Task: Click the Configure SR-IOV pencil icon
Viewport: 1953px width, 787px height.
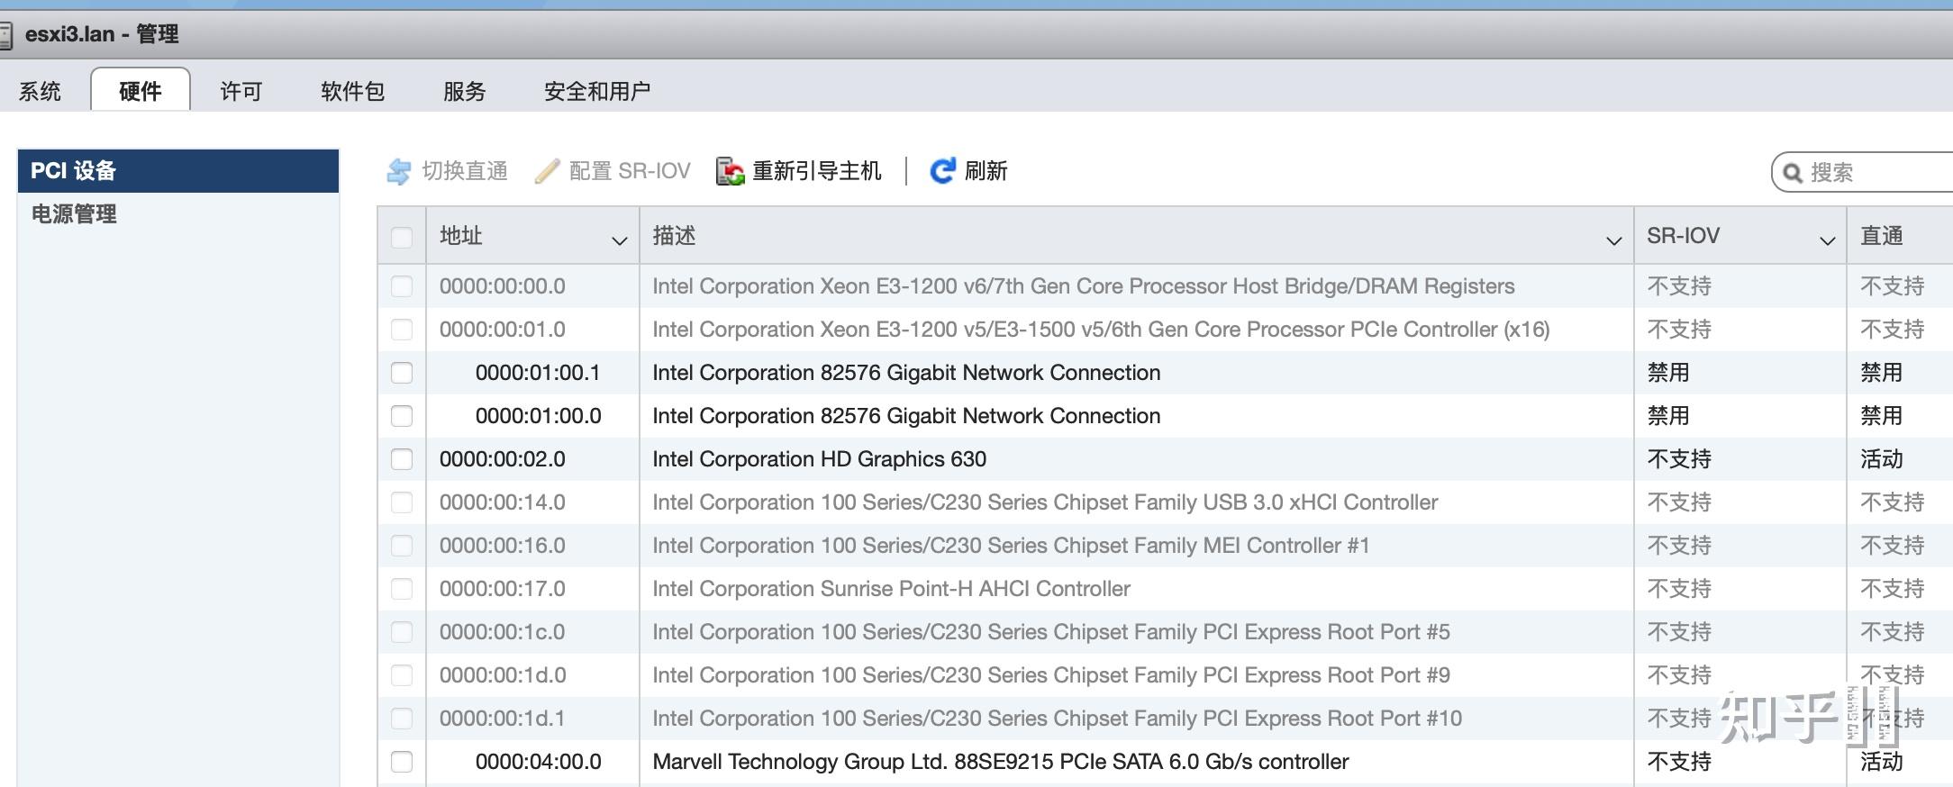Action: click(x=547, y=171)
